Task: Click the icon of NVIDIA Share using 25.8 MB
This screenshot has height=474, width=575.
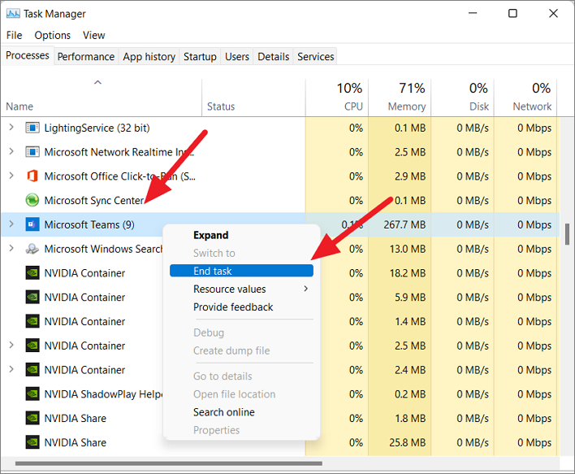Action: (32, 442)
